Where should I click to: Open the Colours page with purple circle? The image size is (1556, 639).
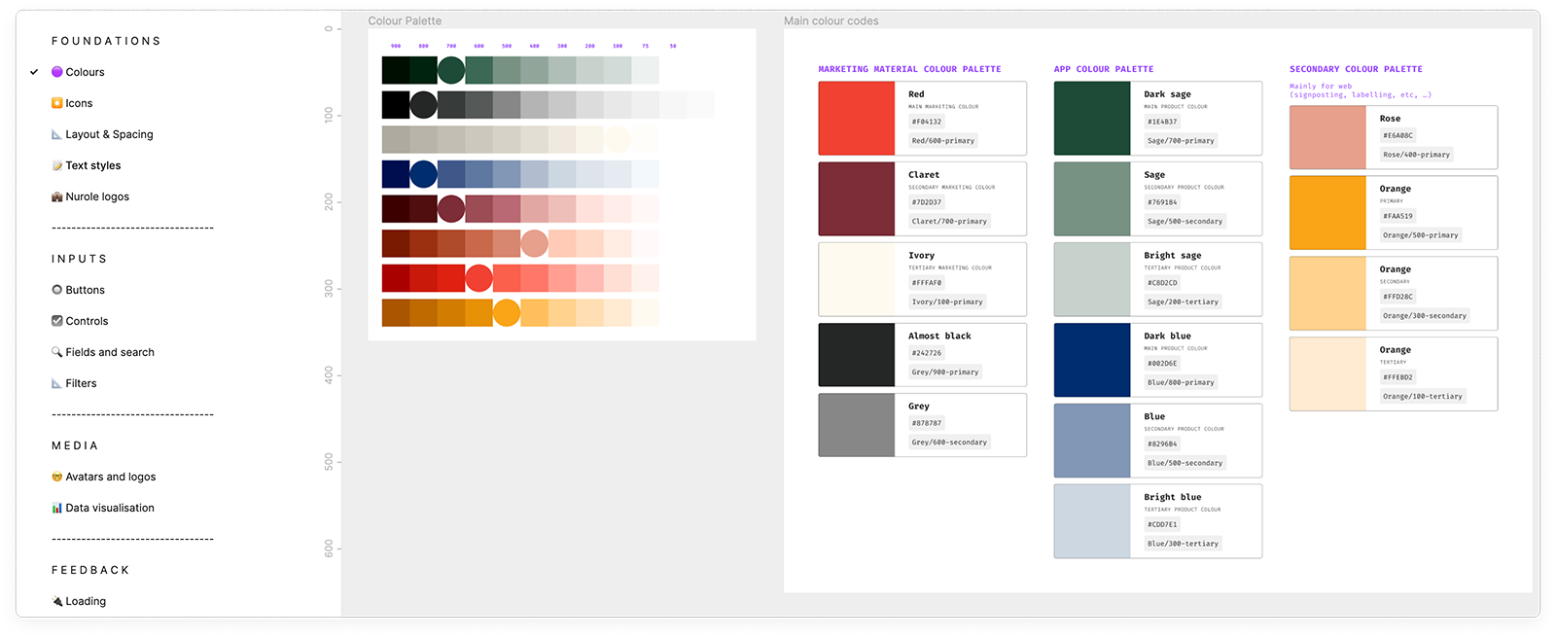(78, 72)
